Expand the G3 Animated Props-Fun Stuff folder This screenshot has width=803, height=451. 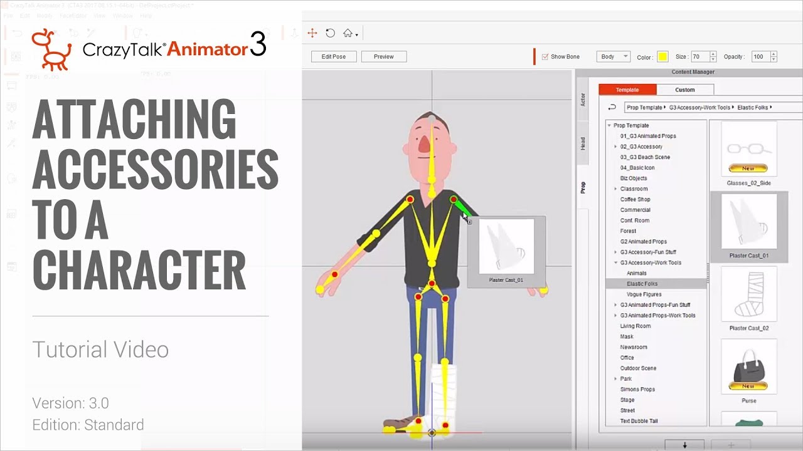(615, 305)
